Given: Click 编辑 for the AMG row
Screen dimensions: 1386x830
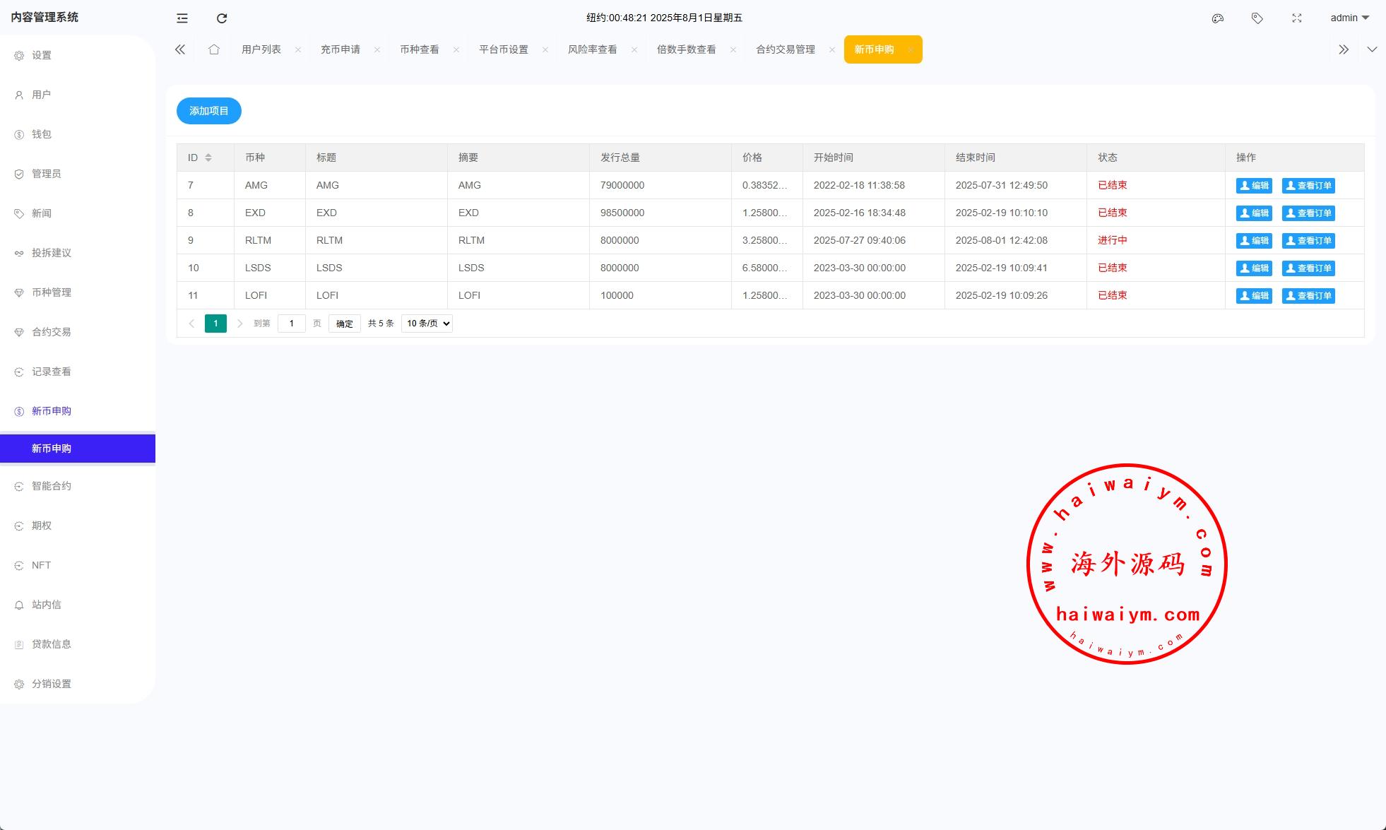Looking at the screenshot, I should [x=1253, y=186].
